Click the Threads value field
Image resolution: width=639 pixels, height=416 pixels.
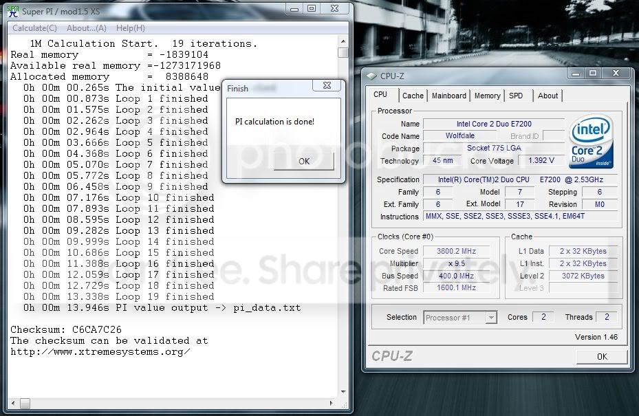[607, 317]
